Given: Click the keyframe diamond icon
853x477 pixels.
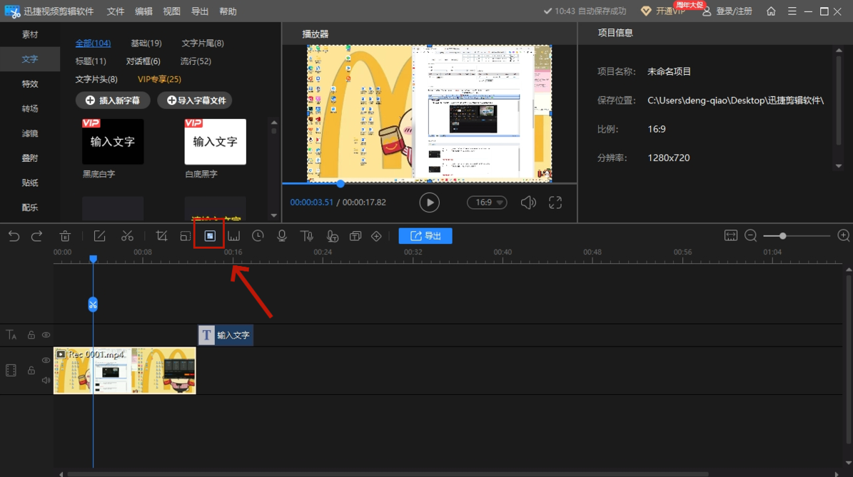Looking at the screenshot, I should coord(376,236).
